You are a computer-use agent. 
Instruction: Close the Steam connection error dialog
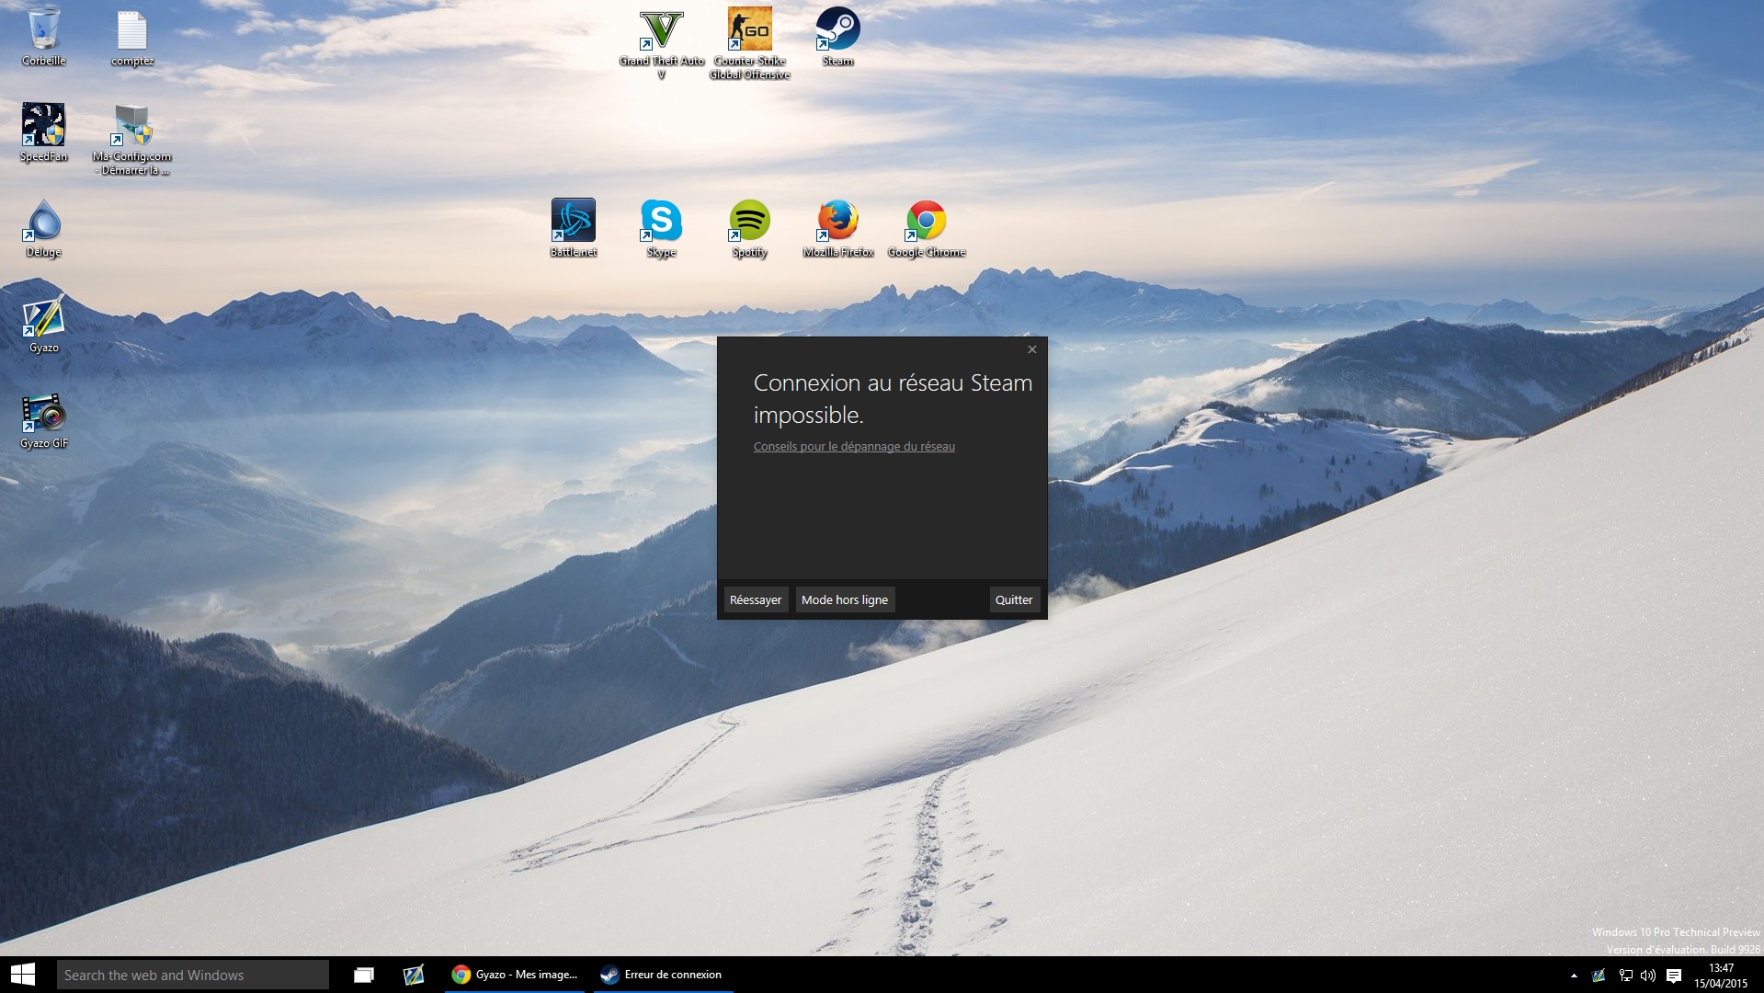(x=1031, y=349)
